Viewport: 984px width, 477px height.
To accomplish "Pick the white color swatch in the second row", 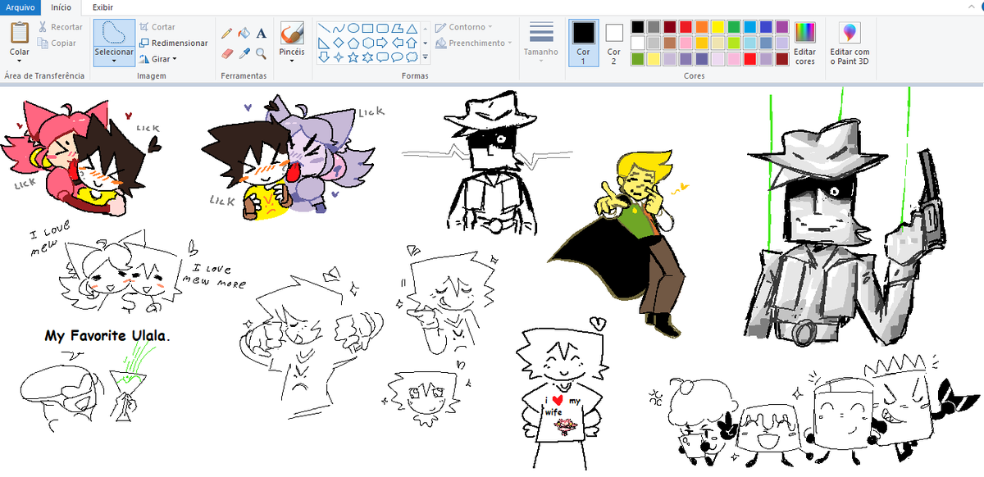I will 638,43.
